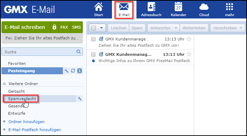Viewport: 247px width, 136px height.
Task: Star the 'Ziehen Sie Ihr altes Postfach' email
Action: (x=189, y=39)
